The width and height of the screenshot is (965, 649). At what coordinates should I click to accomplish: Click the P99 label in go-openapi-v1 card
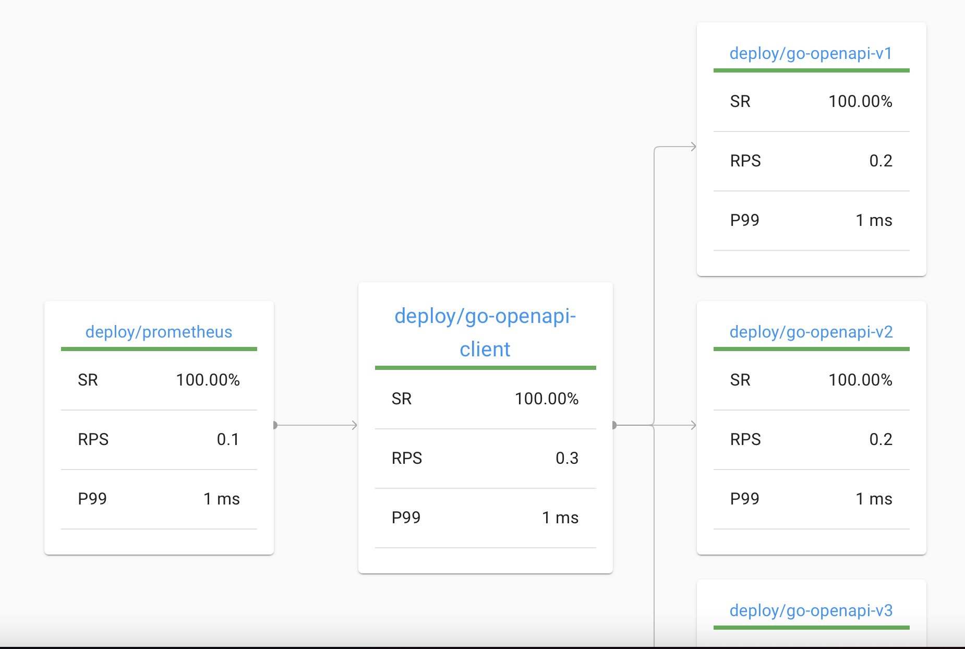[x=744, y=220]
